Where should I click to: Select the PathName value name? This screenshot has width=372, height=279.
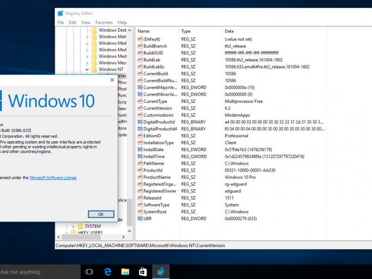(x=153, y=163)
